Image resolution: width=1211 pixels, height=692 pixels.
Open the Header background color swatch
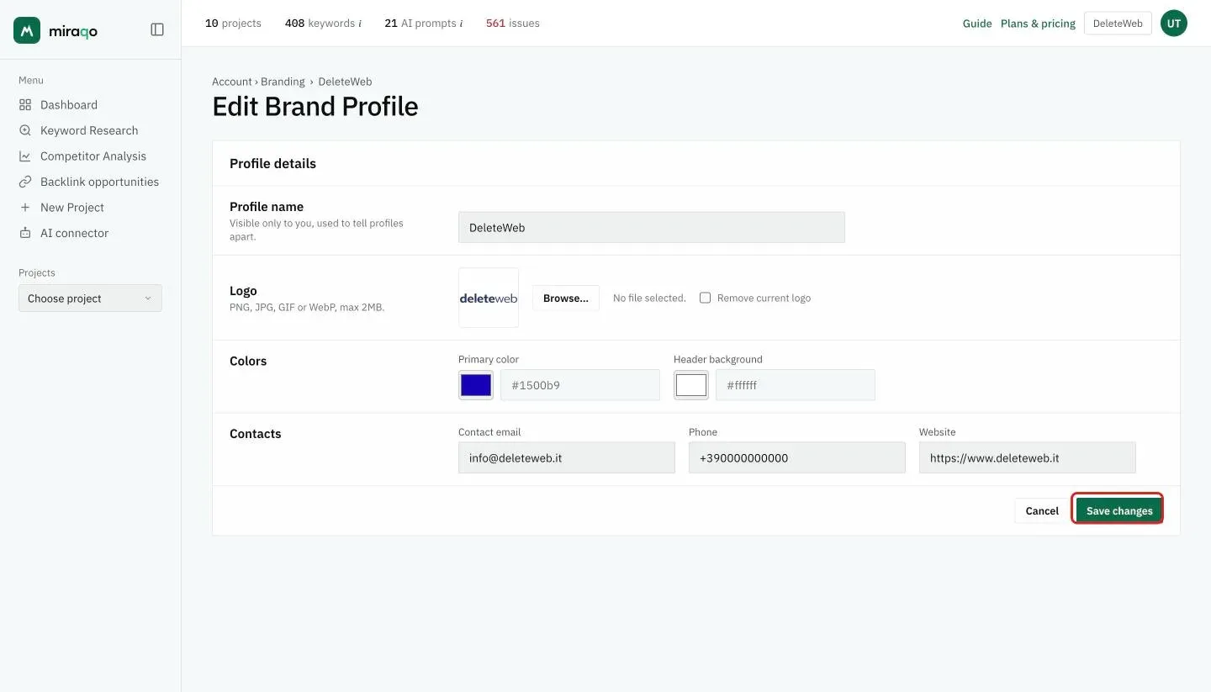[691, 385]
